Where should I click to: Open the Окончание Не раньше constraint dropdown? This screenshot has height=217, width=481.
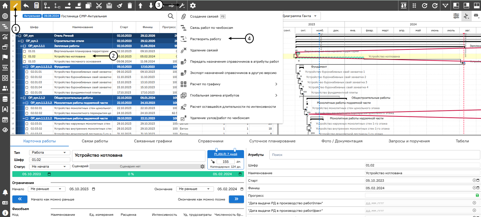pos(195,189)
